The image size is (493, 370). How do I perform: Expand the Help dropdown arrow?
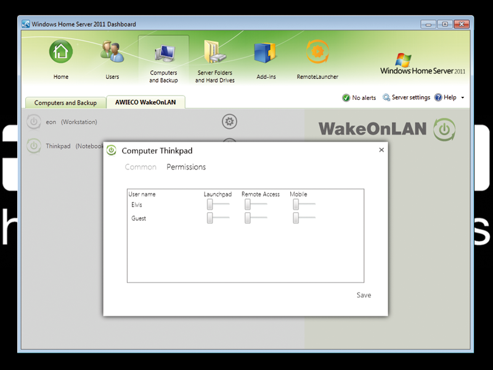463,98
